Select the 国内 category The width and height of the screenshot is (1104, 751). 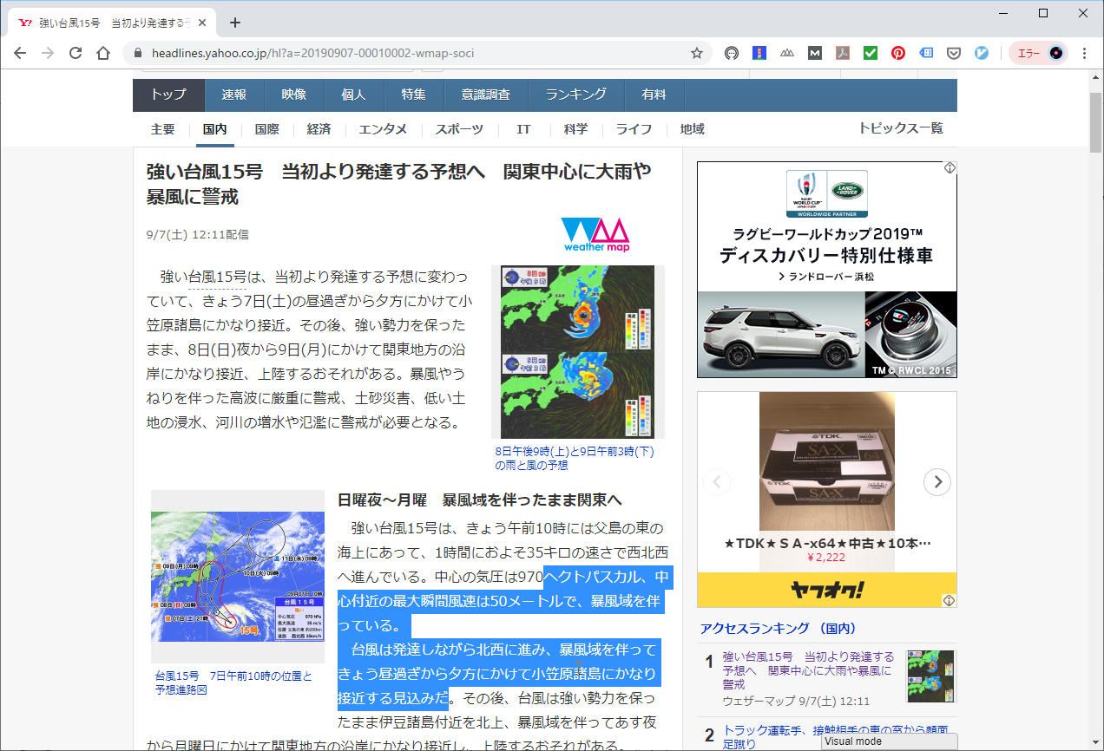point(214,129)
